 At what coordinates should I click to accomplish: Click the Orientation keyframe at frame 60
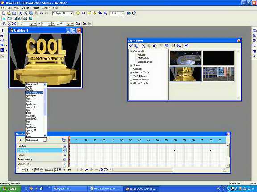tap(175, 151)
